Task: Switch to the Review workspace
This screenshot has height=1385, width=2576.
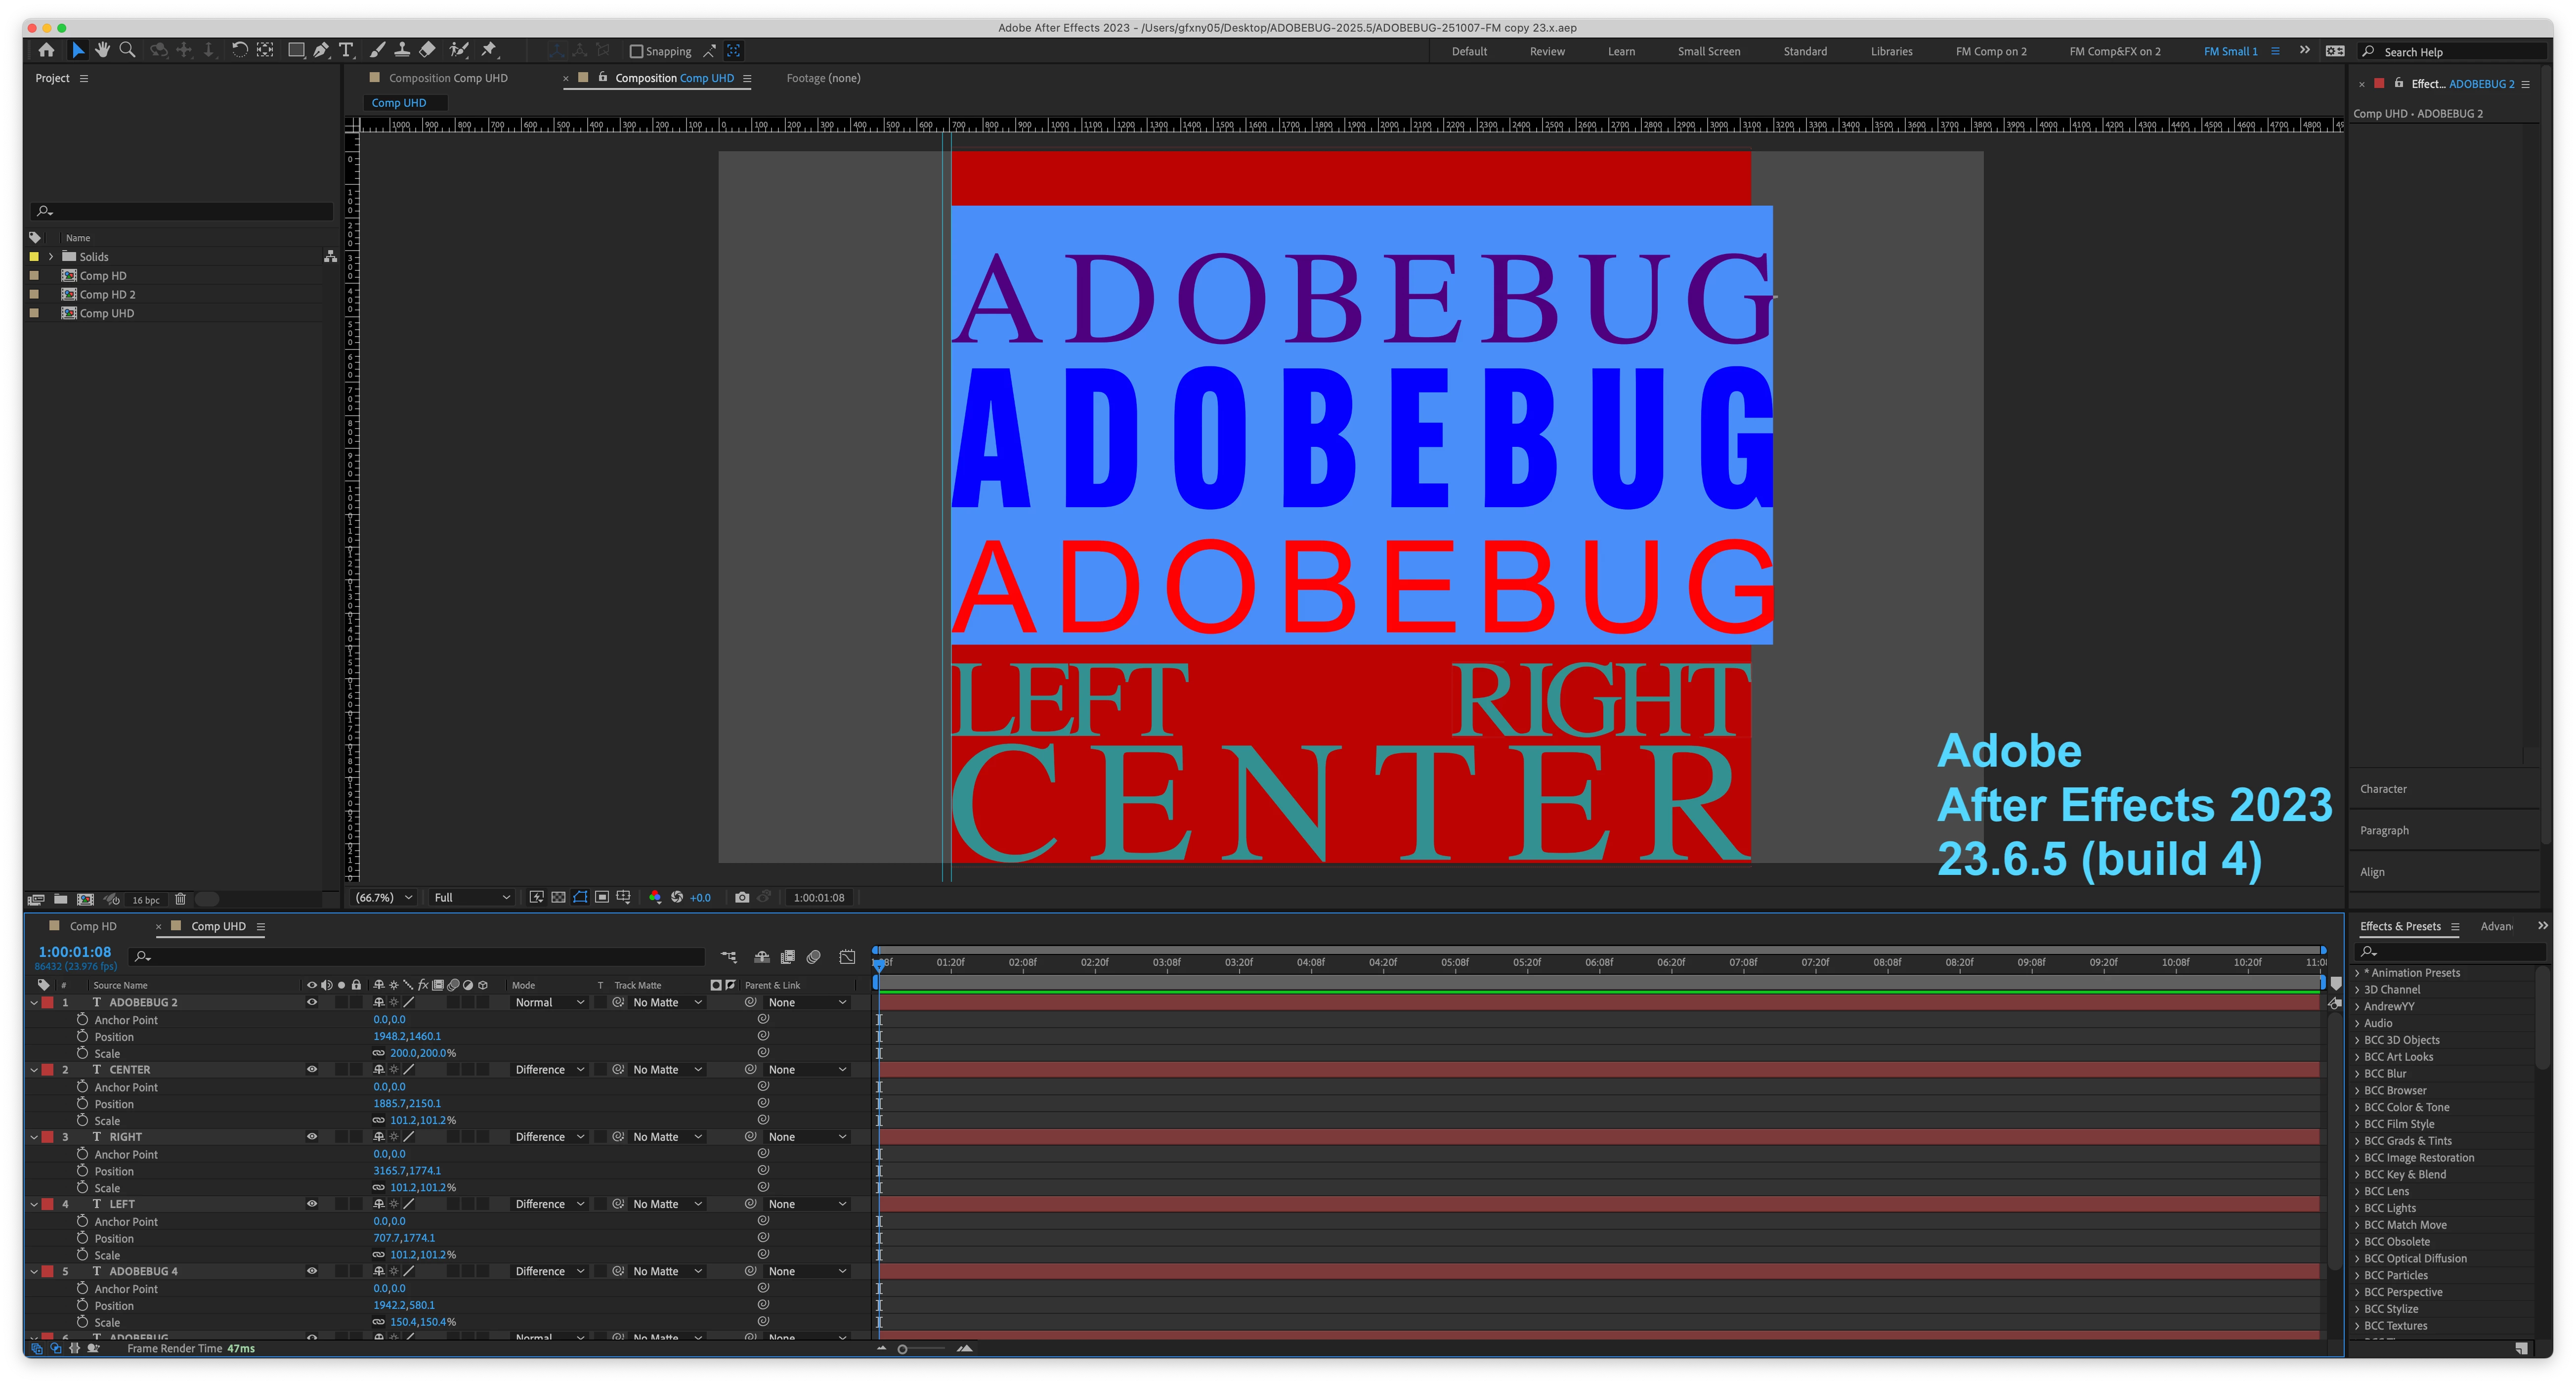Action: click(1547, 51)
